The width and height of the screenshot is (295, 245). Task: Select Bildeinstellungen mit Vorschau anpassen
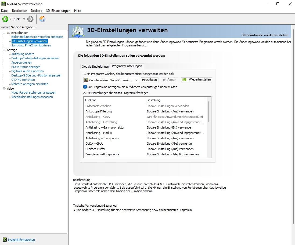click(37, 37)
